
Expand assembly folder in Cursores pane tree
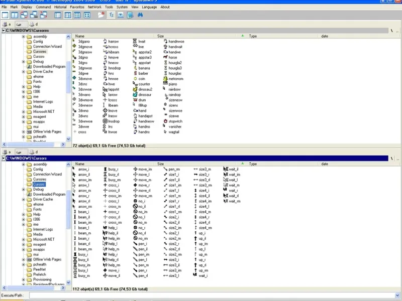[x=23, y=37]
